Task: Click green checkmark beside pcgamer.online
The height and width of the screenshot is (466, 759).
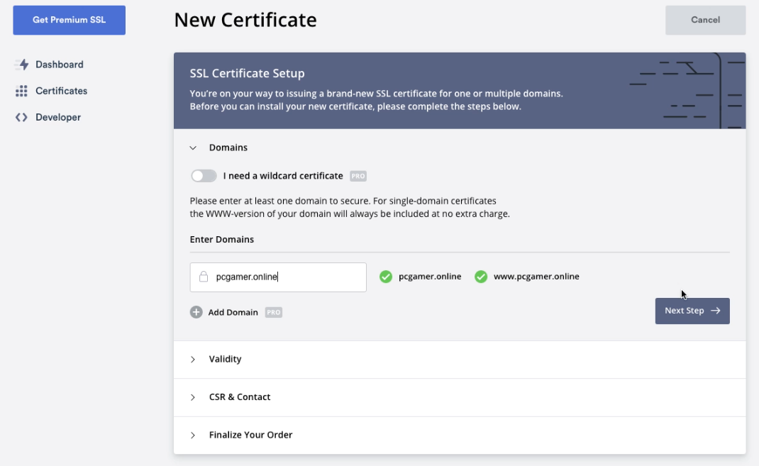Action: [386, 277]
